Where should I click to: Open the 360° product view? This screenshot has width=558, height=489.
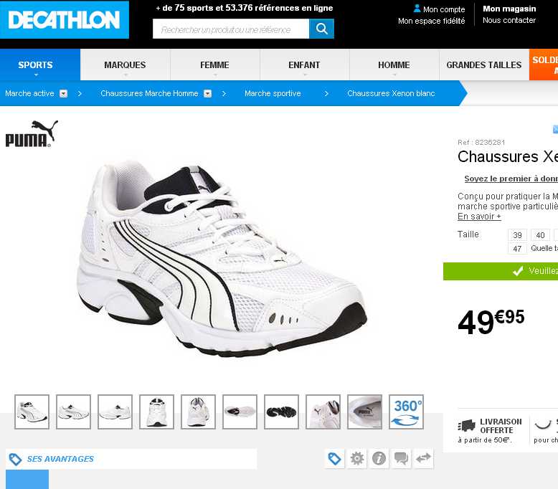pos(406,412)
